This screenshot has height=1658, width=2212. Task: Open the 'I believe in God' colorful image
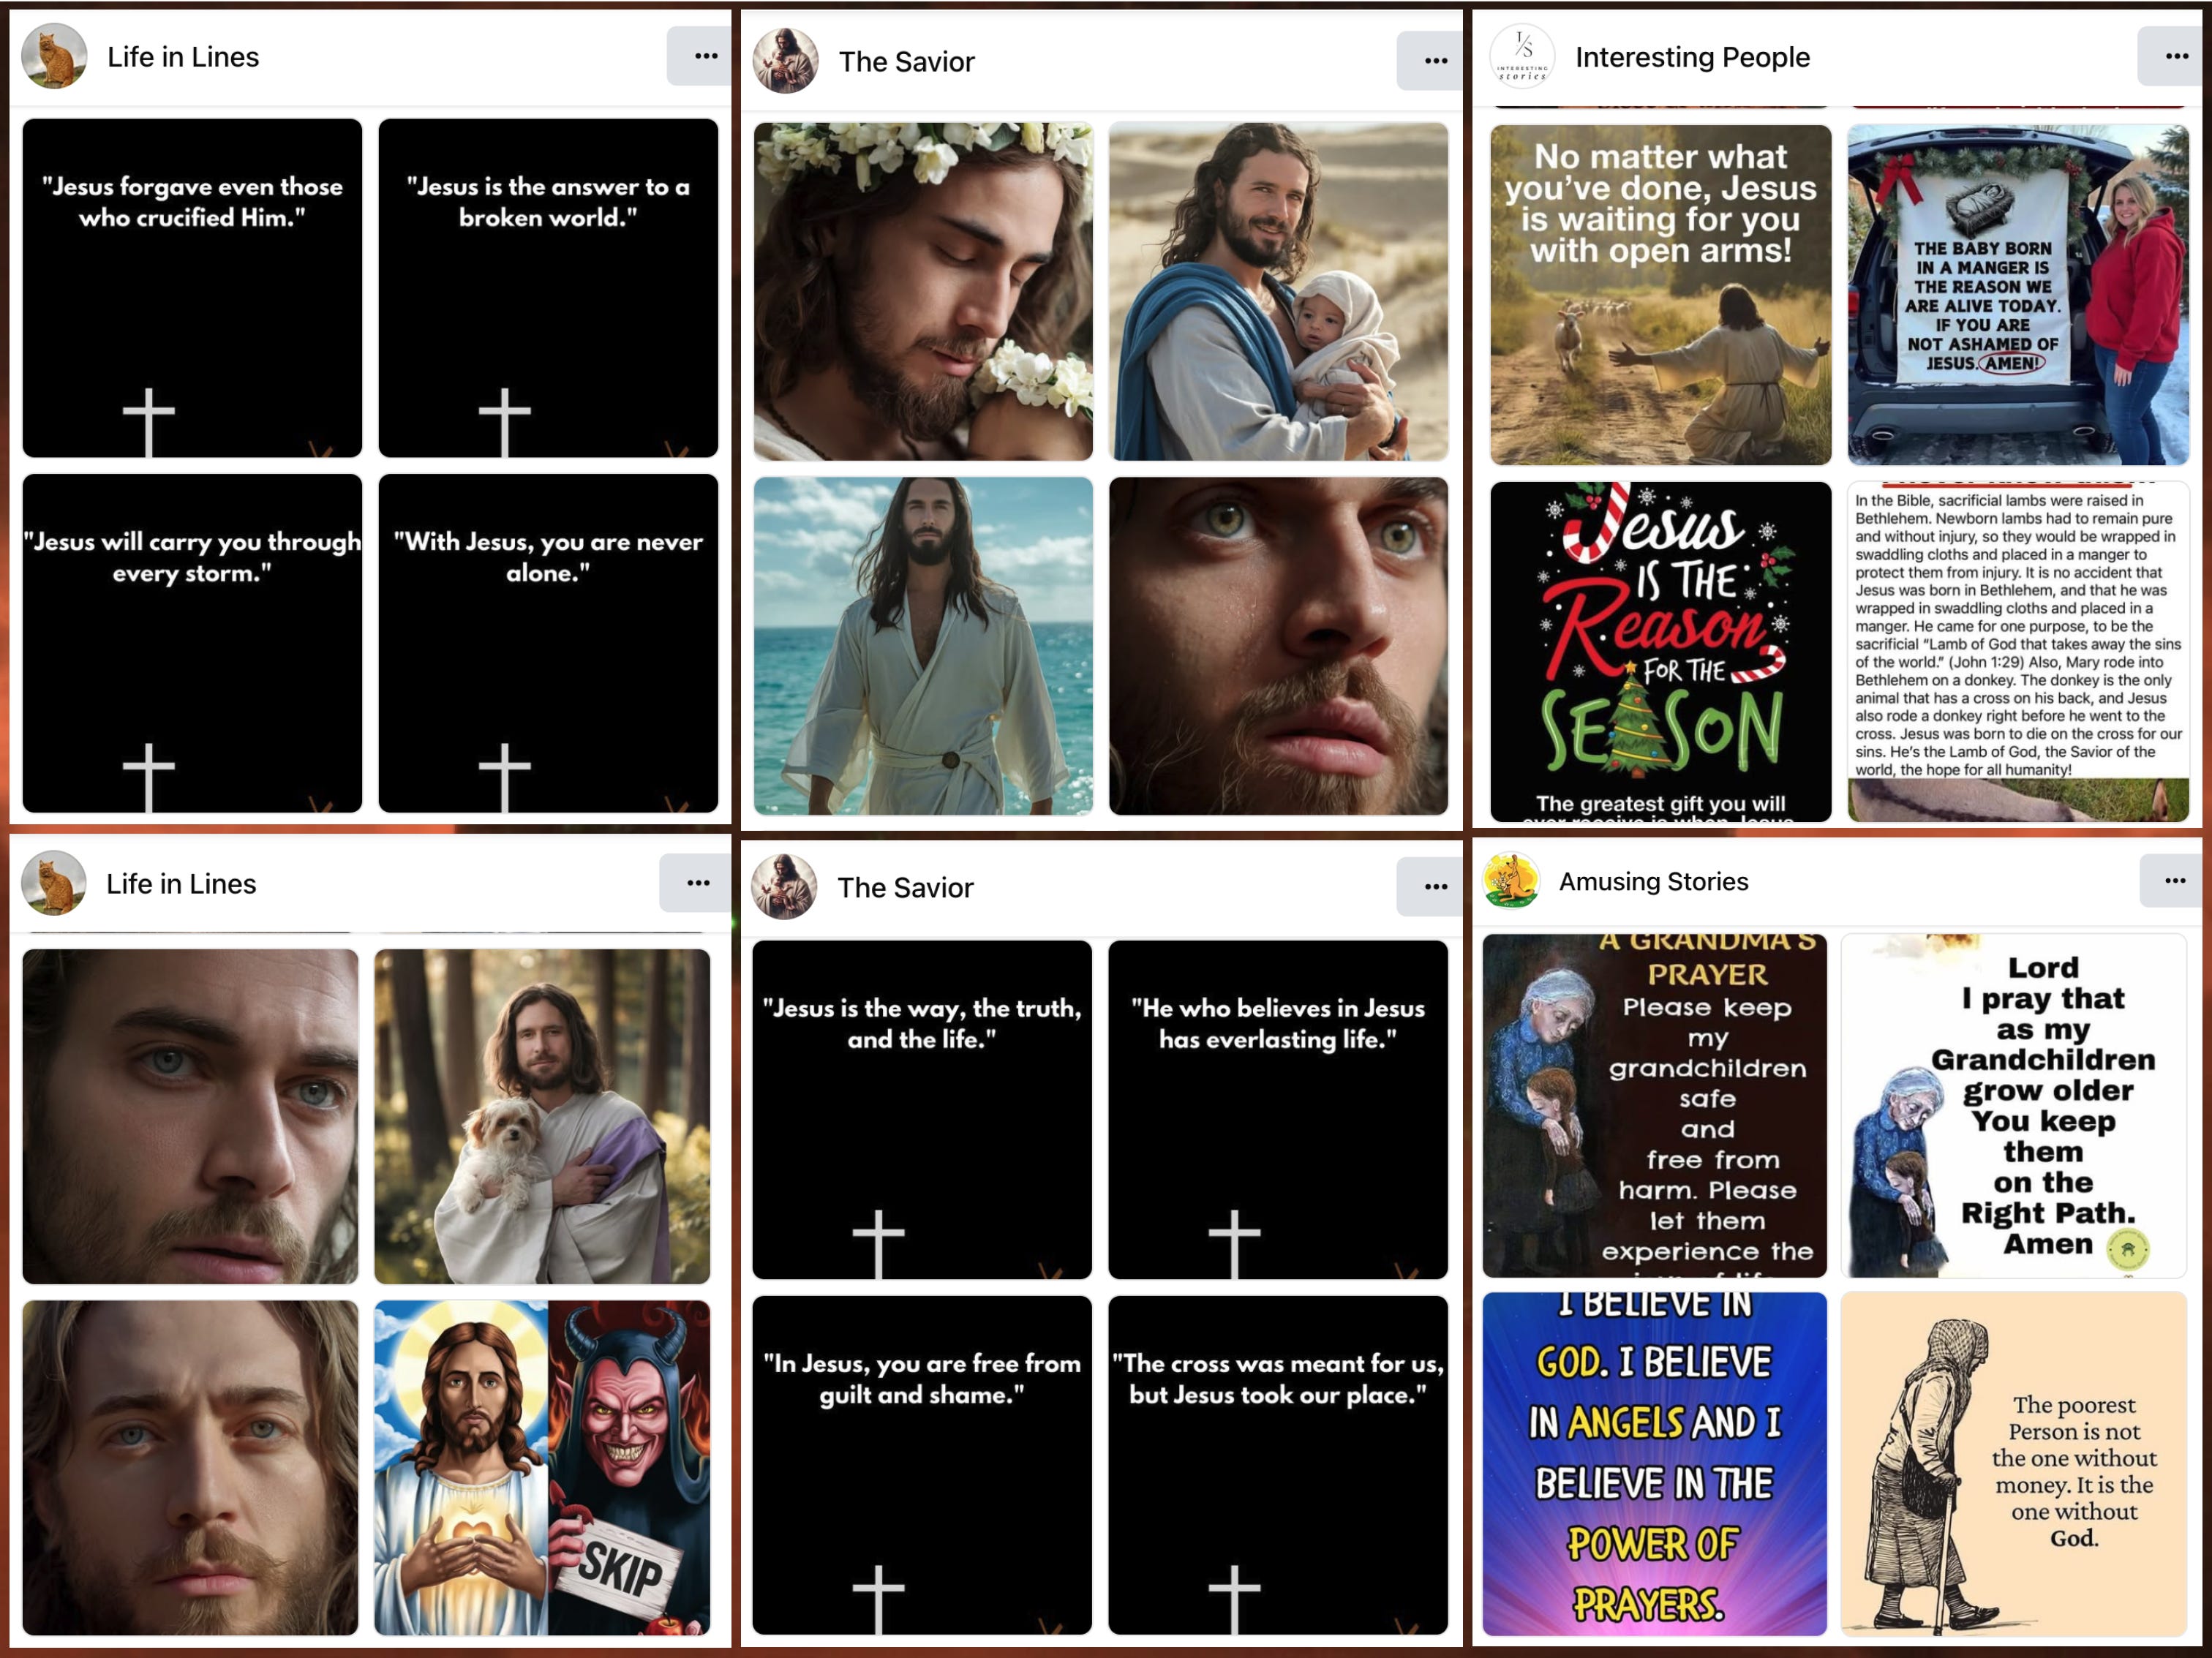[x=1654, y=1464]
